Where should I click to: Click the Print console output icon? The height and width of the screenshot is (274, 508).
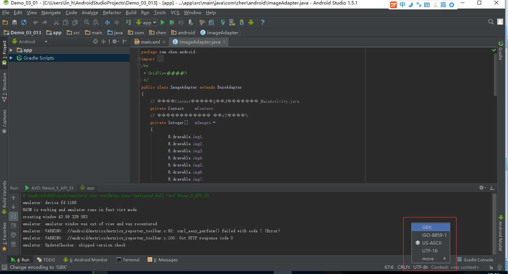(13, 235)
